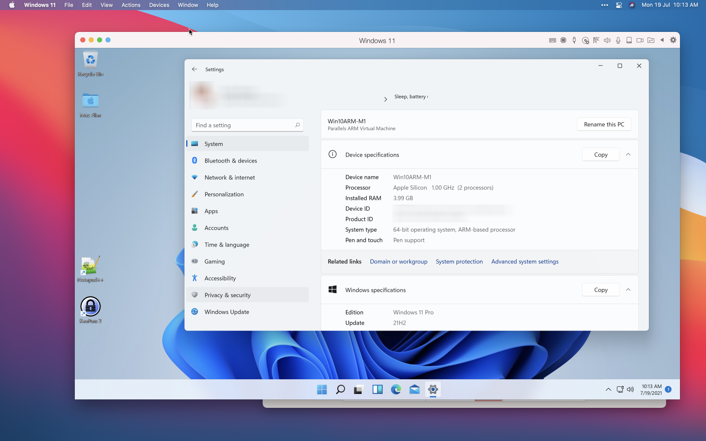
Task: Open the Mail app in the taskbar
Action: (x=414, y=390)
